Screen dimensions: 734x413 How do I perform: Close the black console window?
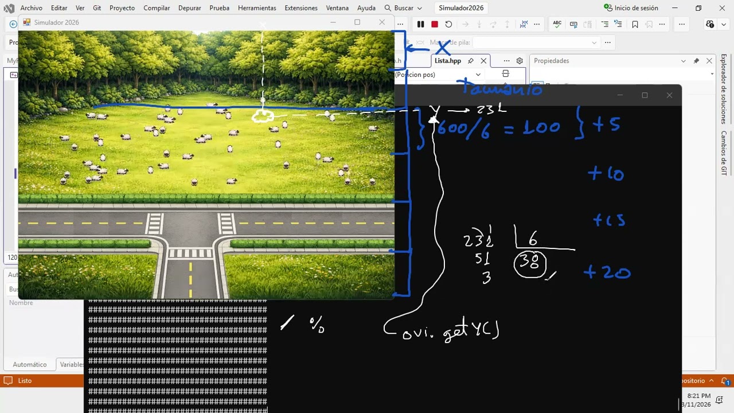669,95
